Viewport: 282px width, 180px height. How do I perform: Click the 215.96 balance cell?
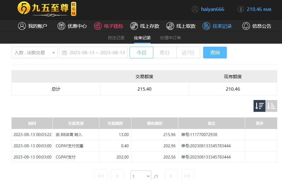169,135
